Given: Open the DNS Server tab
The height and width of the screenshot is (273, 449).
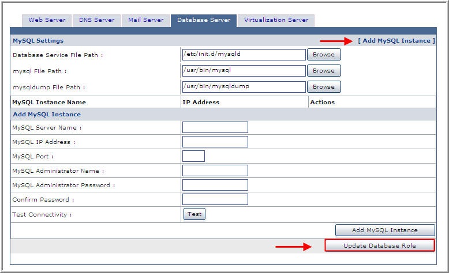Looking at the screenshot, I should point(96,20).
